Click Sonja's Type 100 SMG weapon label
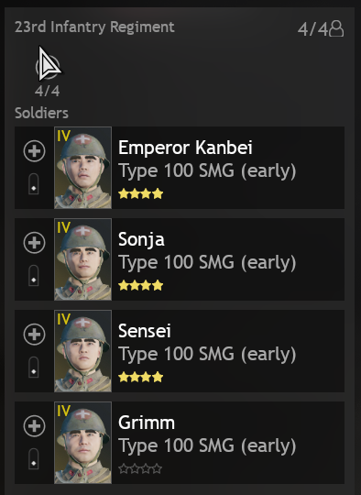Screen dimensions: 361x495 pos(207,263)
